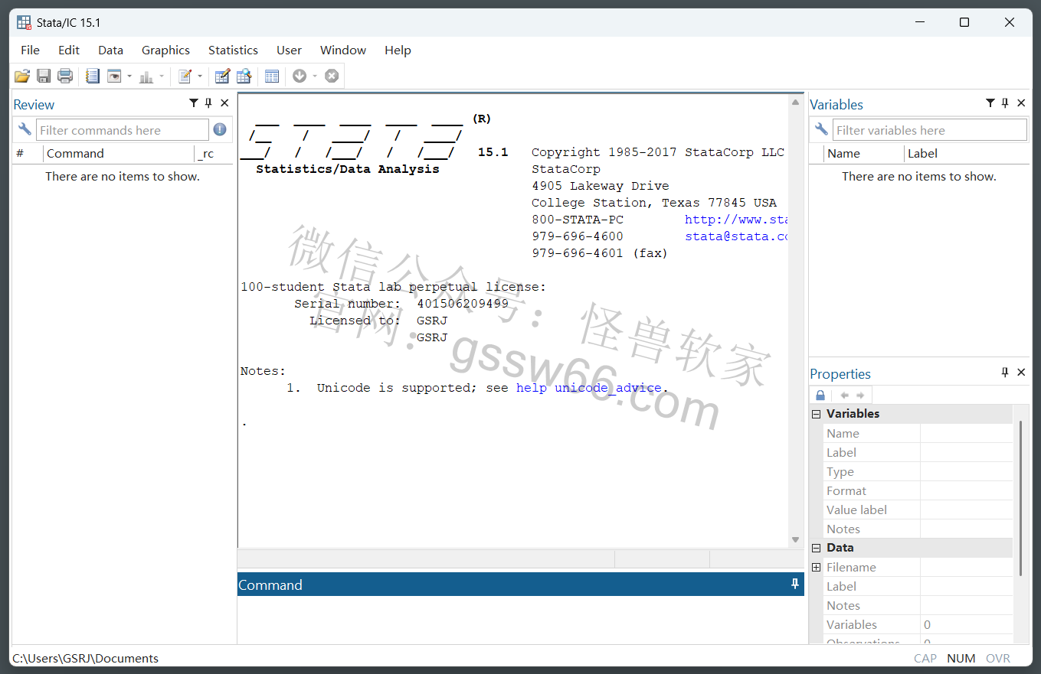The width and height of the screenshot is (1041, 674).
Task: Open the Graphics menu
Action: (165, 50)
